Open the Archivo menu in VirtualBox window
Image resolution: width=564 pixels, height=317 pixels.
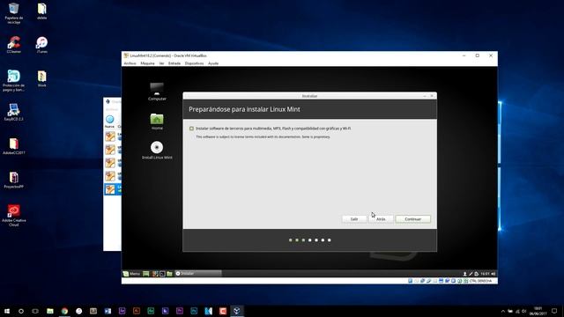coord(130,63)
